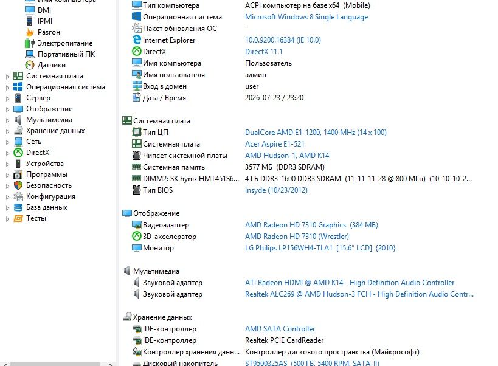The height and width of the screenshot is (366, 498).
Task: Click the Отображение monitor icon in sidebar
Action: pyautogui.click(x=18, y=109)
